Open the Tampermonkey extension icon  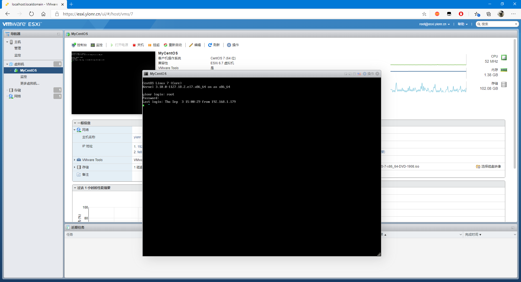pyautogui.click(x=449, y=14)
